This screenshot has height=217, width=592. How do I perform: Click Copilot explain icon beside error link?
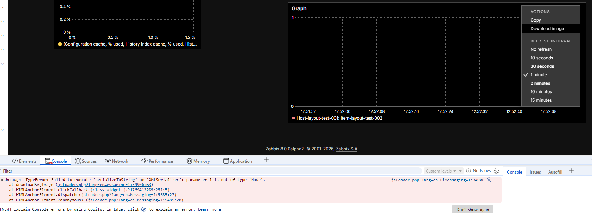[489, 180]
